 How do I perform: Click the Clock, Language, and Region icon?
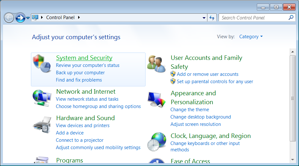157,142
